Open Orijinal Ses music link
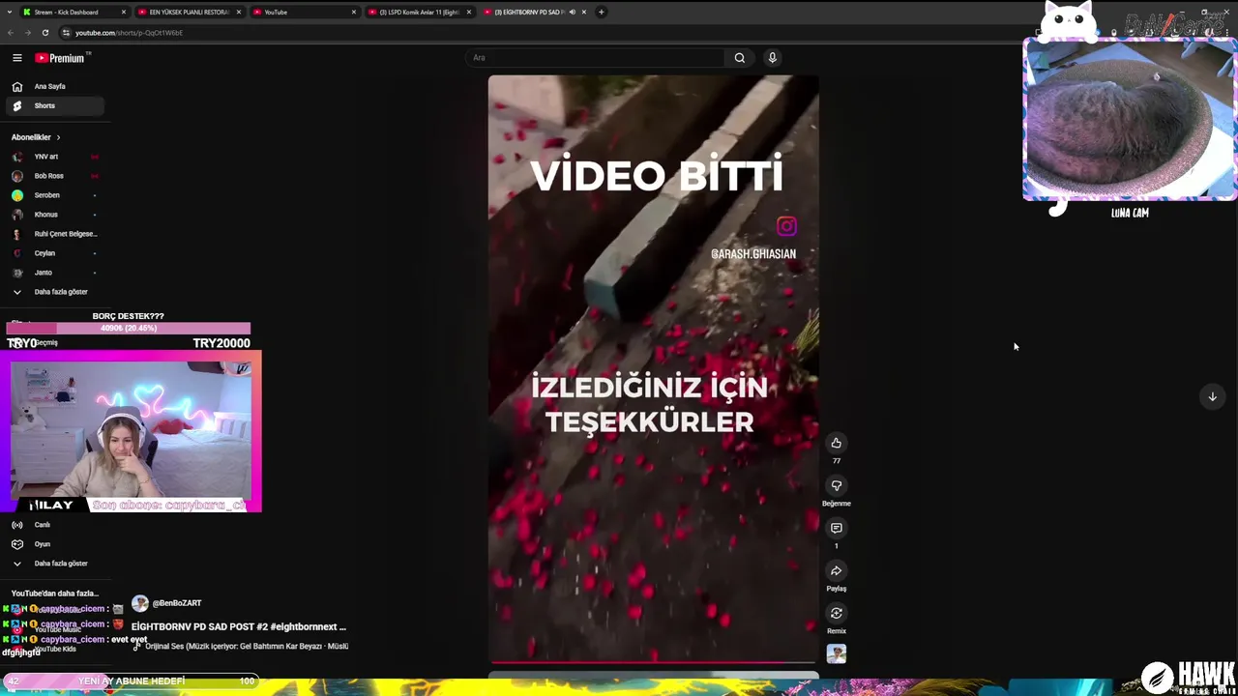1238x696 pixels. (x=246, y=646)
